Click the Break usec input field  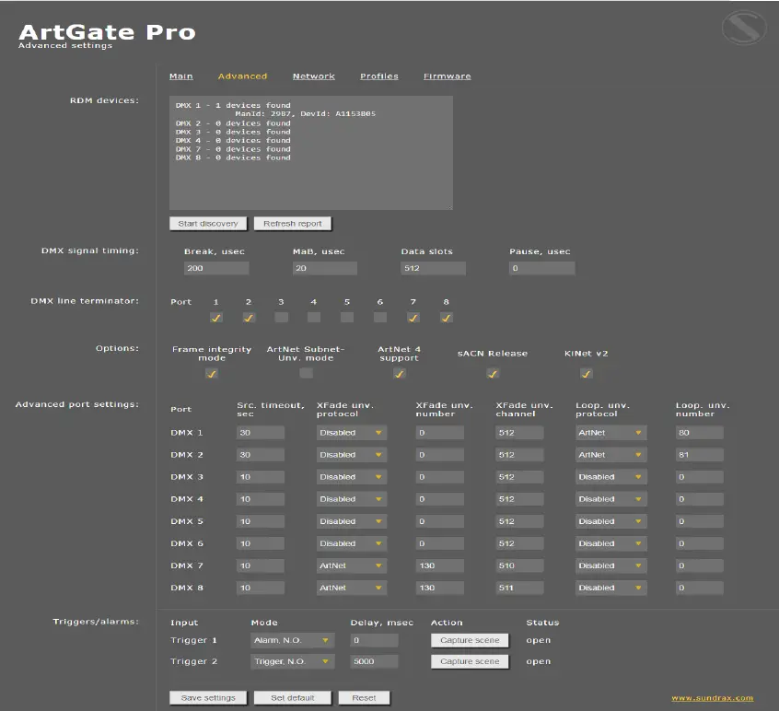(x=216, y=268)
